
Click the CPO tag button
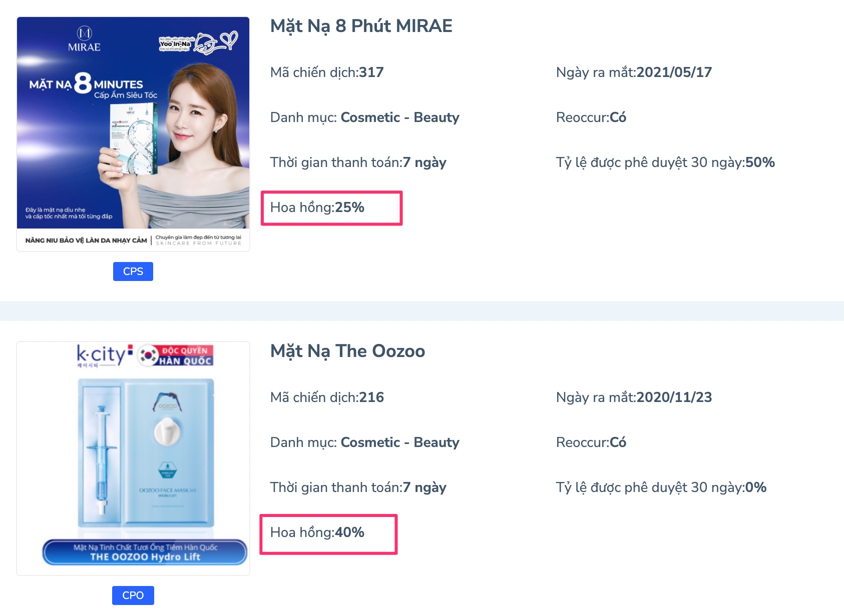coord(133,595)
